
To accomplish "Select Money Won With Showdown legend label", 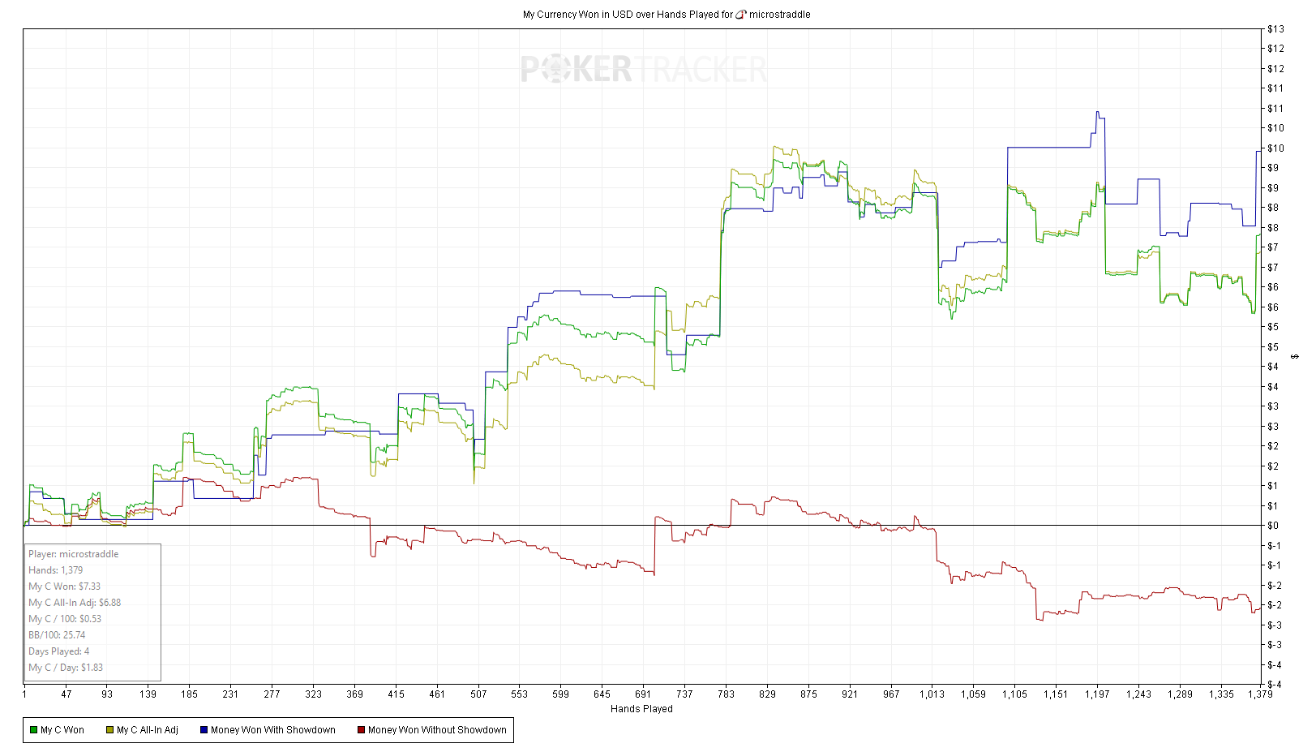I will click(273, 730).
